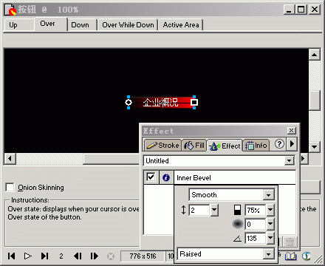The height and width of the screenshot is (266, 325).
Task: Open the Active Area tab
Action: [x=181, y=25]
